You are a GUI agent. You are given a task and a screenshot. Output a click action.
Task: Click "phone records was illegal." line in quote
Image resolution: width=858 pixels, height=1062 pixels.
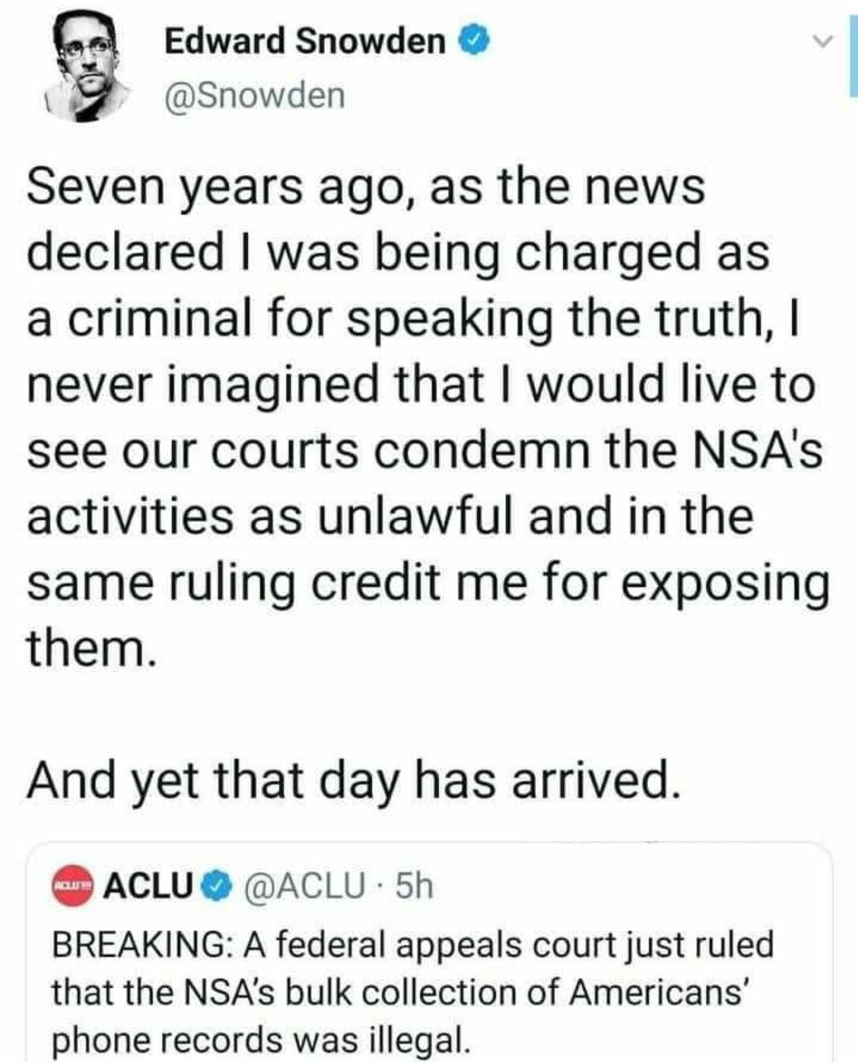coord(261,1040)
